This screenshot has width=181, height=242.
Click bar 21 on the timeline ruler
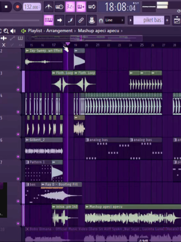pos(98,45)
